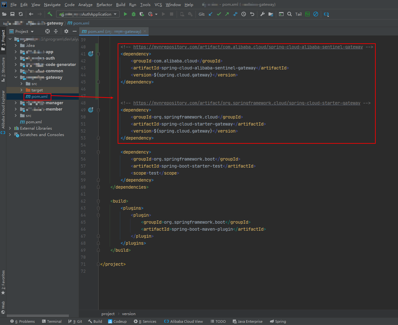The height and width of the screenshot is (325, 398).
Task: Open the Refactor menu
Action: click(104, 4)
